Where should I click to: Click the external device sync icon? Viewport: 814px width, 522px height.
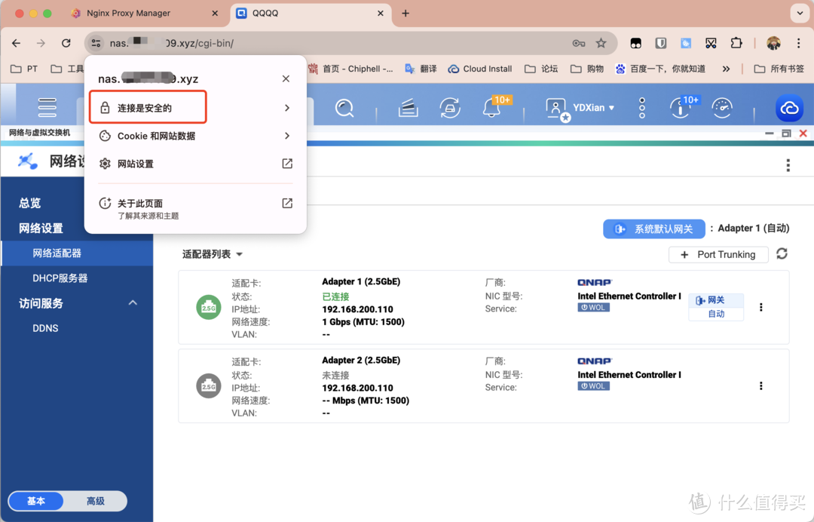[x=450, y=108]
